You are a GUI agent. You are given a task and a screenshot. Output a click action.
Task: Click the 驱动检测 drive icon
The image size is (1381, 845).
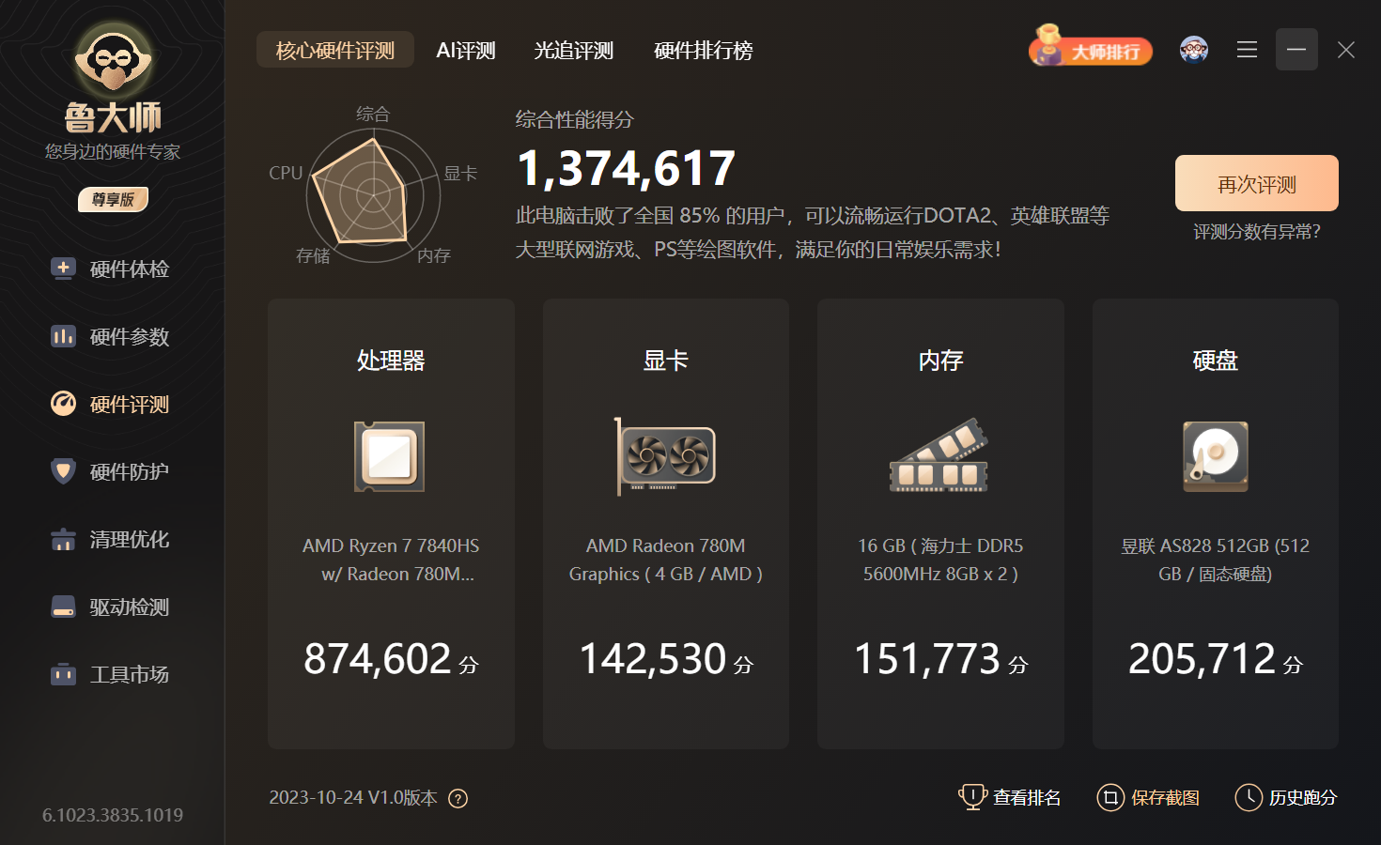pyautogui.click(x=63, y=607)
